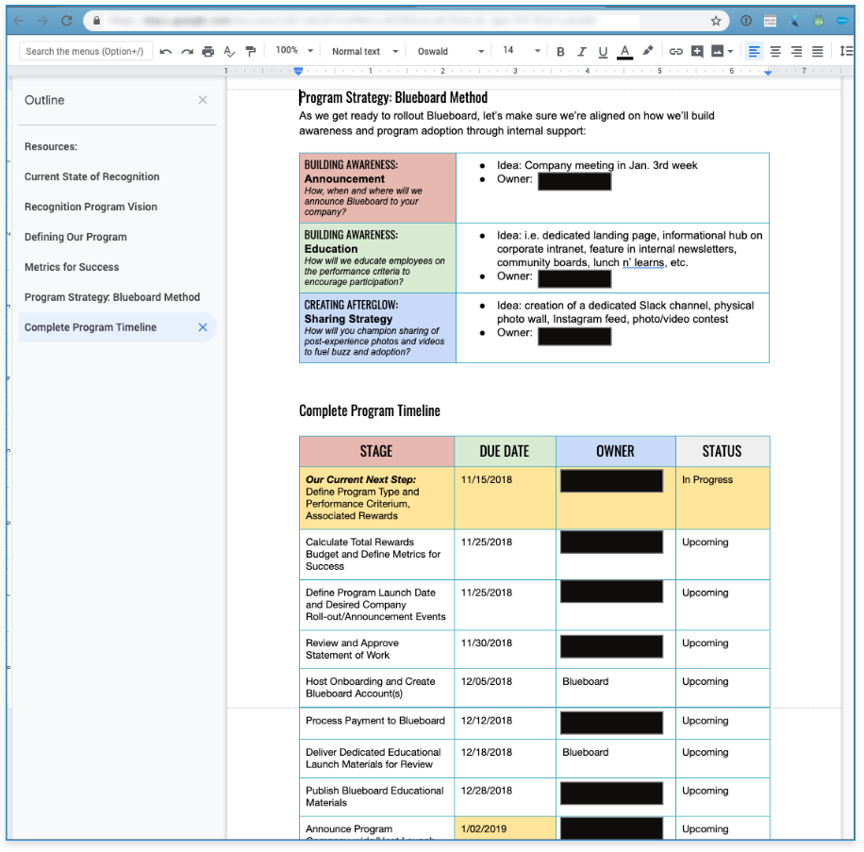Open the Normal text style dropdown
The width and height of the screenshot is (864, 852).
click(x=364, y=51)
